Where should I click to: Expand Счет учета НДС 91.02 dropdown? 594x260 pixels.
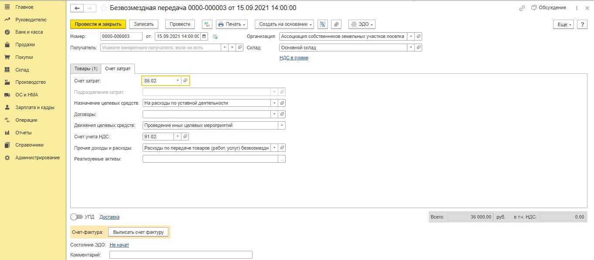coord(178,137)
